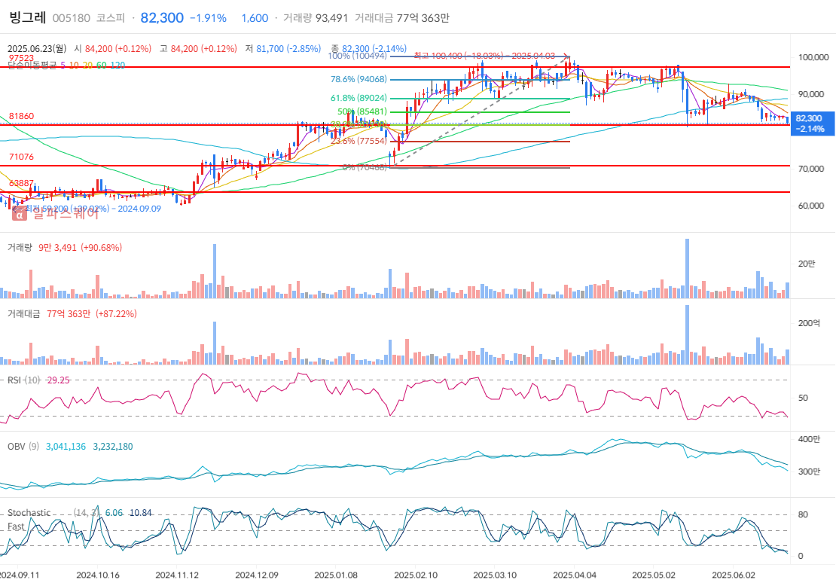
Task: Click the header price 82,300
Action: pyautogui.click(x=162, y=17)
